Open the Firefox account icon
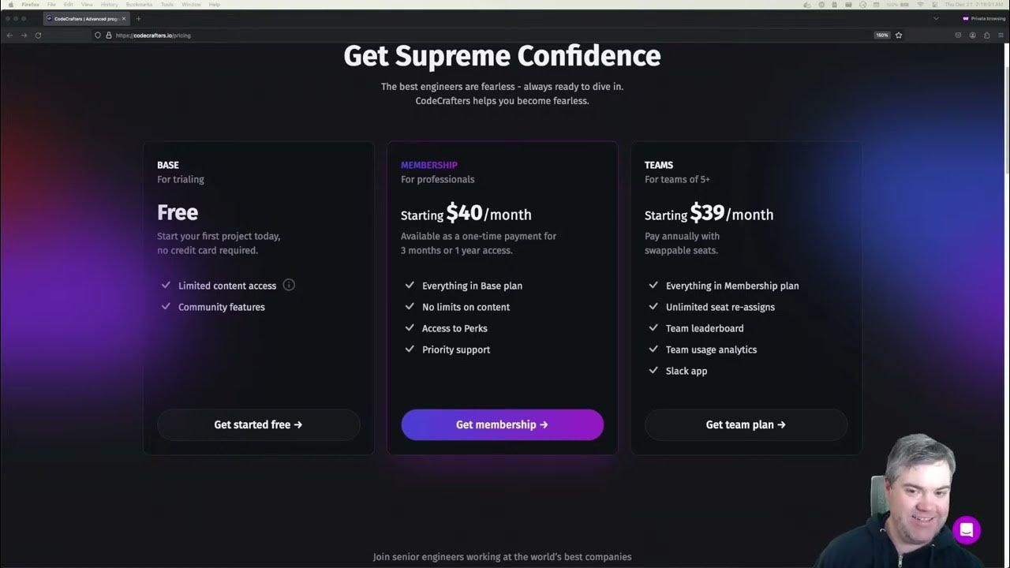 tap(972, 35)
